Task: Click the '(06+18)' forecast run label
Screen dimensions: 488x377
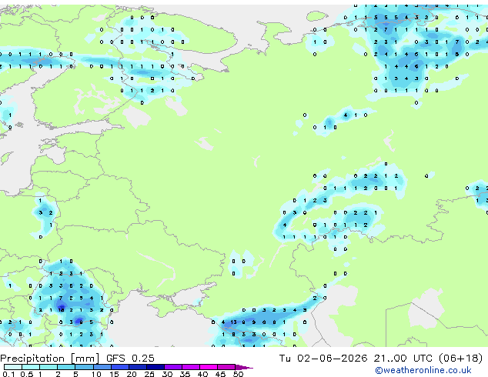Action: [x=460, y=359]
